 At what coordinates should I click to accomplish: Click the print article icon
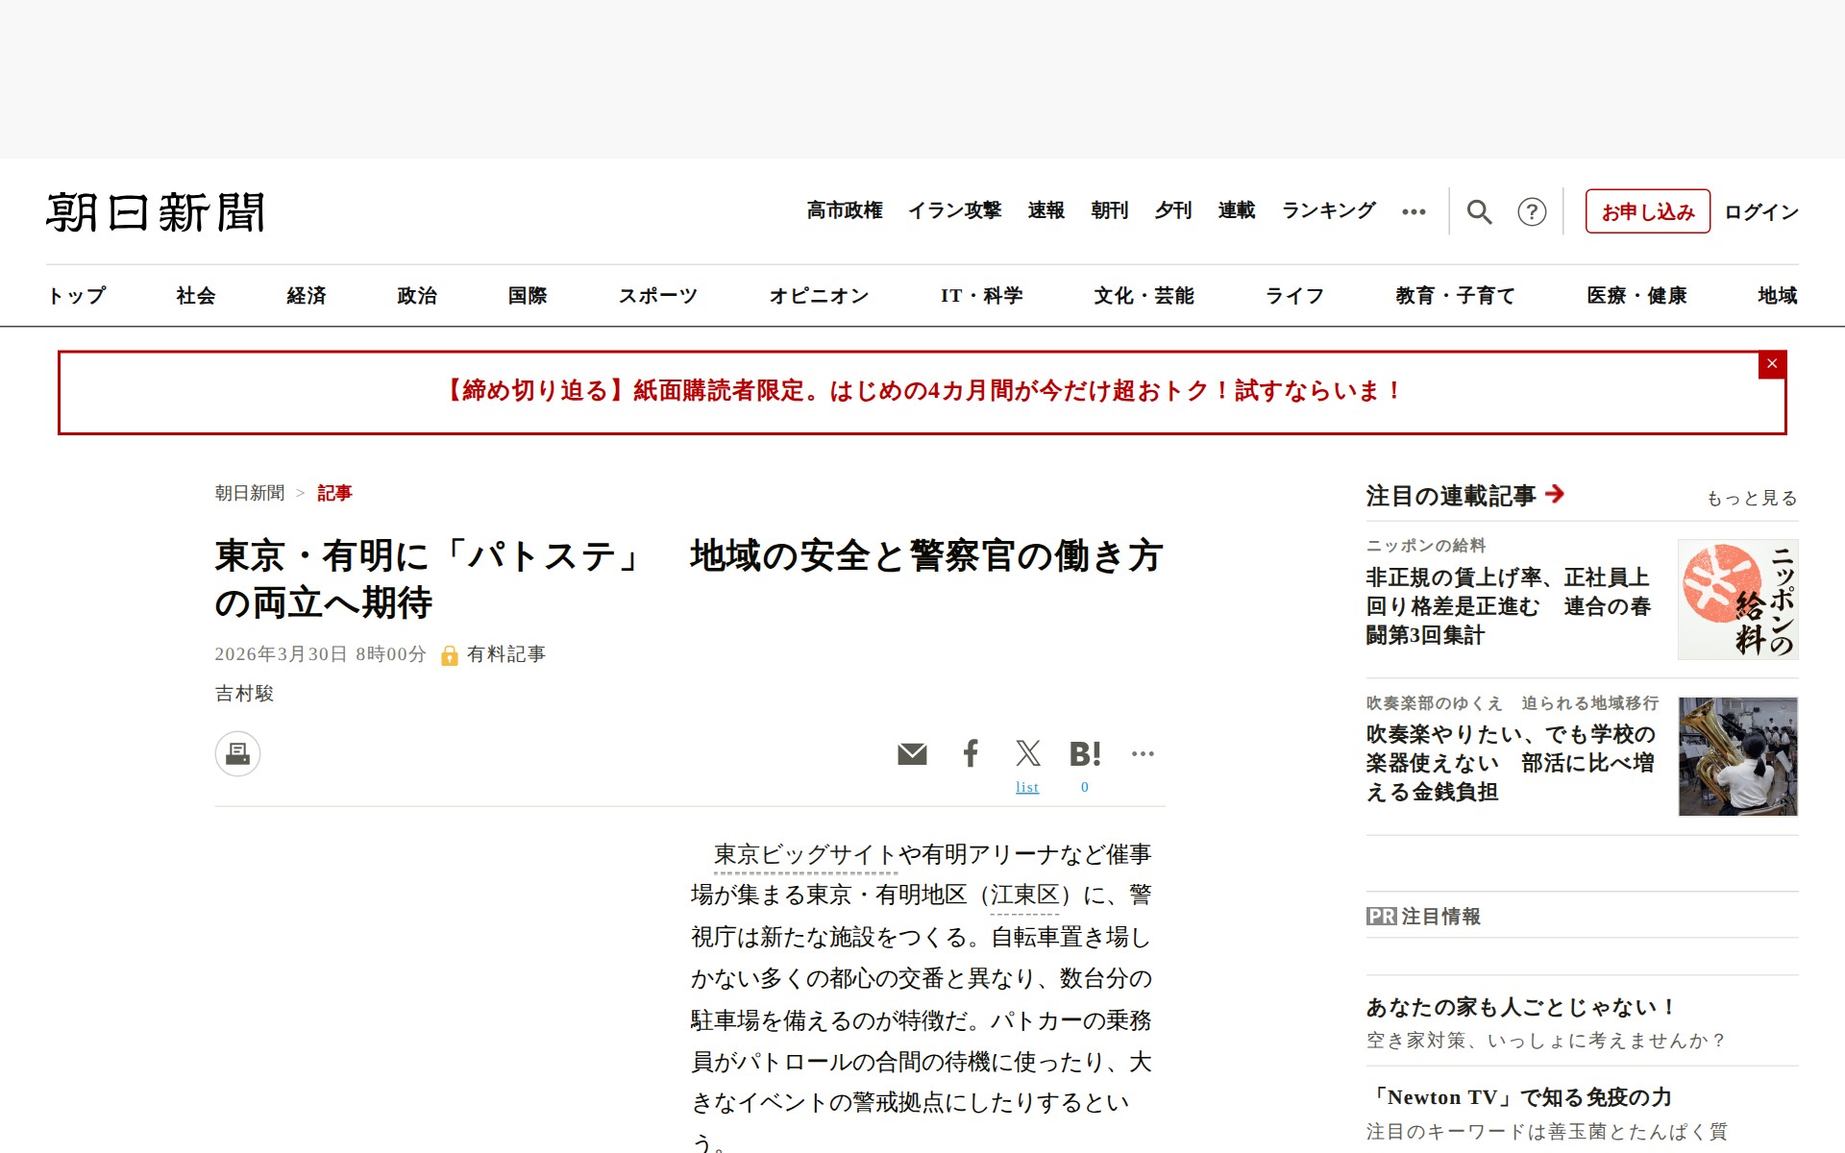(237, 754)
